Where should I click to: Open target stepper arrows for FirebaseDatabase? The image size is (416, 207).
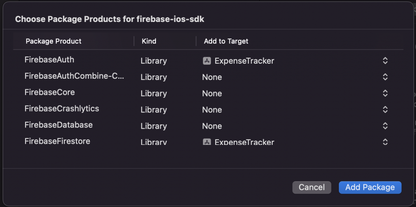coord(385,126)
